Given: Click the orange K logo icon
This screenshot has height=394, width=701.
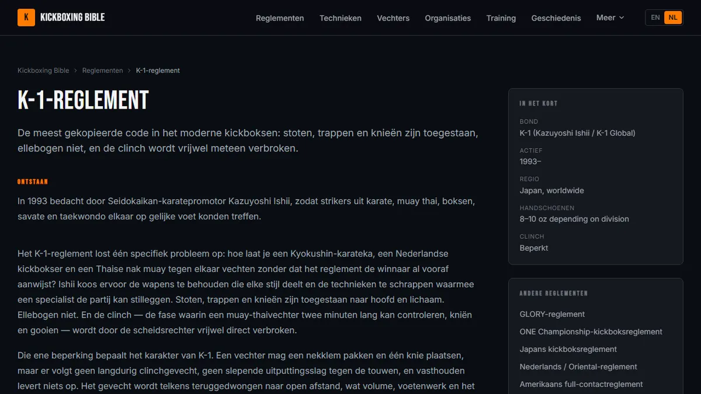Looking at the screenshot, I should [26, 18].
